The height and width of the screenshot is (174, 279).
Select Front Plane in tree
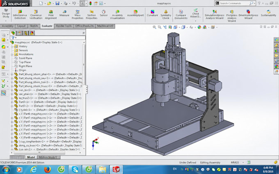(x=25, y=58)
